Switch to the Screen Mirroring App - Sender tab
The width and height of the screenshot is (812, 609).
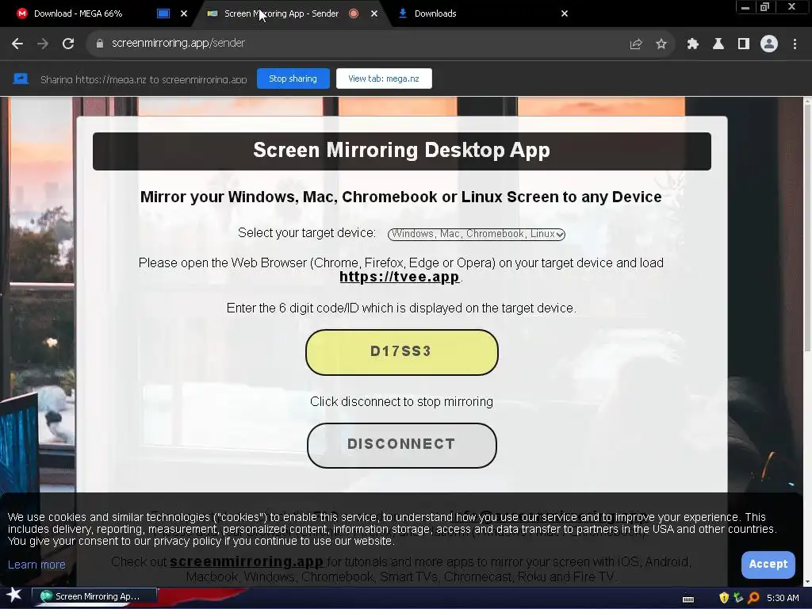[x=282, y=14]
